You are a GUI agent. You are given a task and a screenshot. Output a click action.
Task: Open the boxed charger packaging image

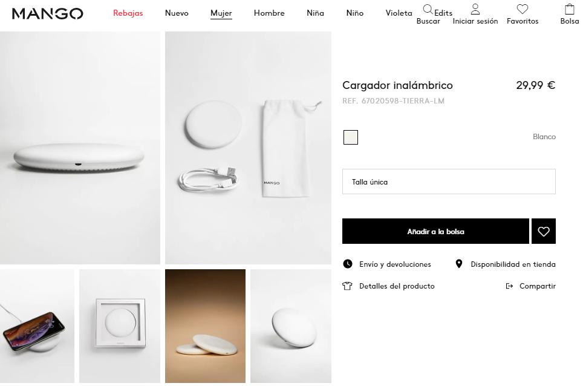coord(120,326)
